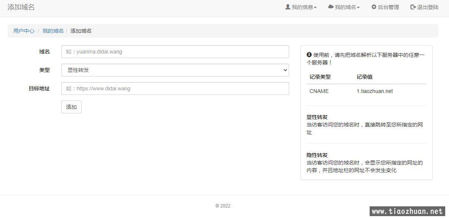This screenshot has width=449, height=218.
Task: Click 退出登陆 to log out
Action: (424, 7)
